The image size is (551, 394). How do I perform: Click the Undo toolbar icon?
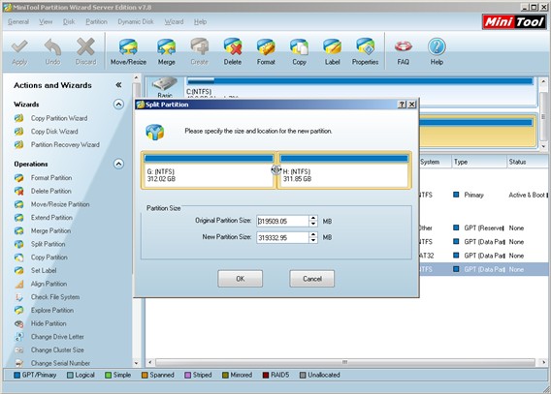click(52, 52)
